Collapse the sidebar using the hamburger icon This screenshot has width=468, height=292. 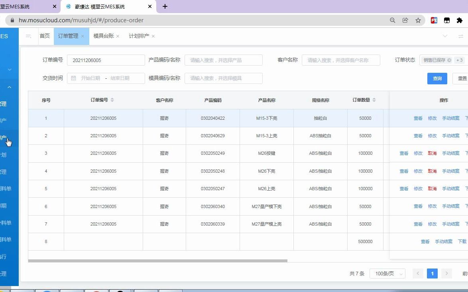(x=28, y=36)
